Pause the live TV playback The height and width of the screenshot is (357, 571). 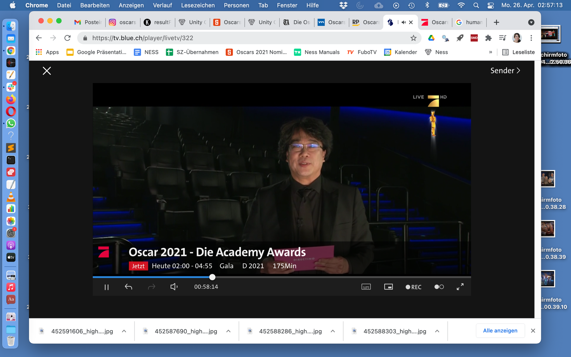click(107, 287)
